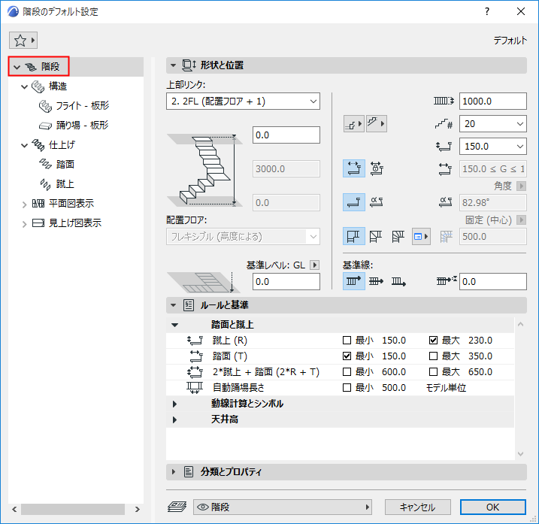Screen dimensions: 539x524
Task: Open the 基準レベル: GL arrow button
Action: [x=314, y=265]
